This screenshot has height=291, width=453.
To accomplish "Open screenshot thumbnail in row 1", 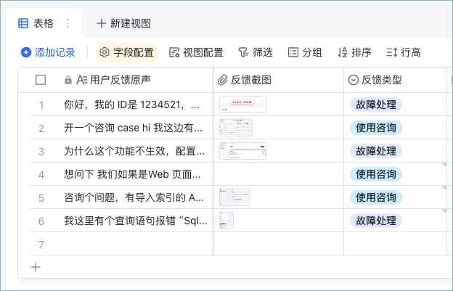I will pyautogui.click(x=242, y=104).
